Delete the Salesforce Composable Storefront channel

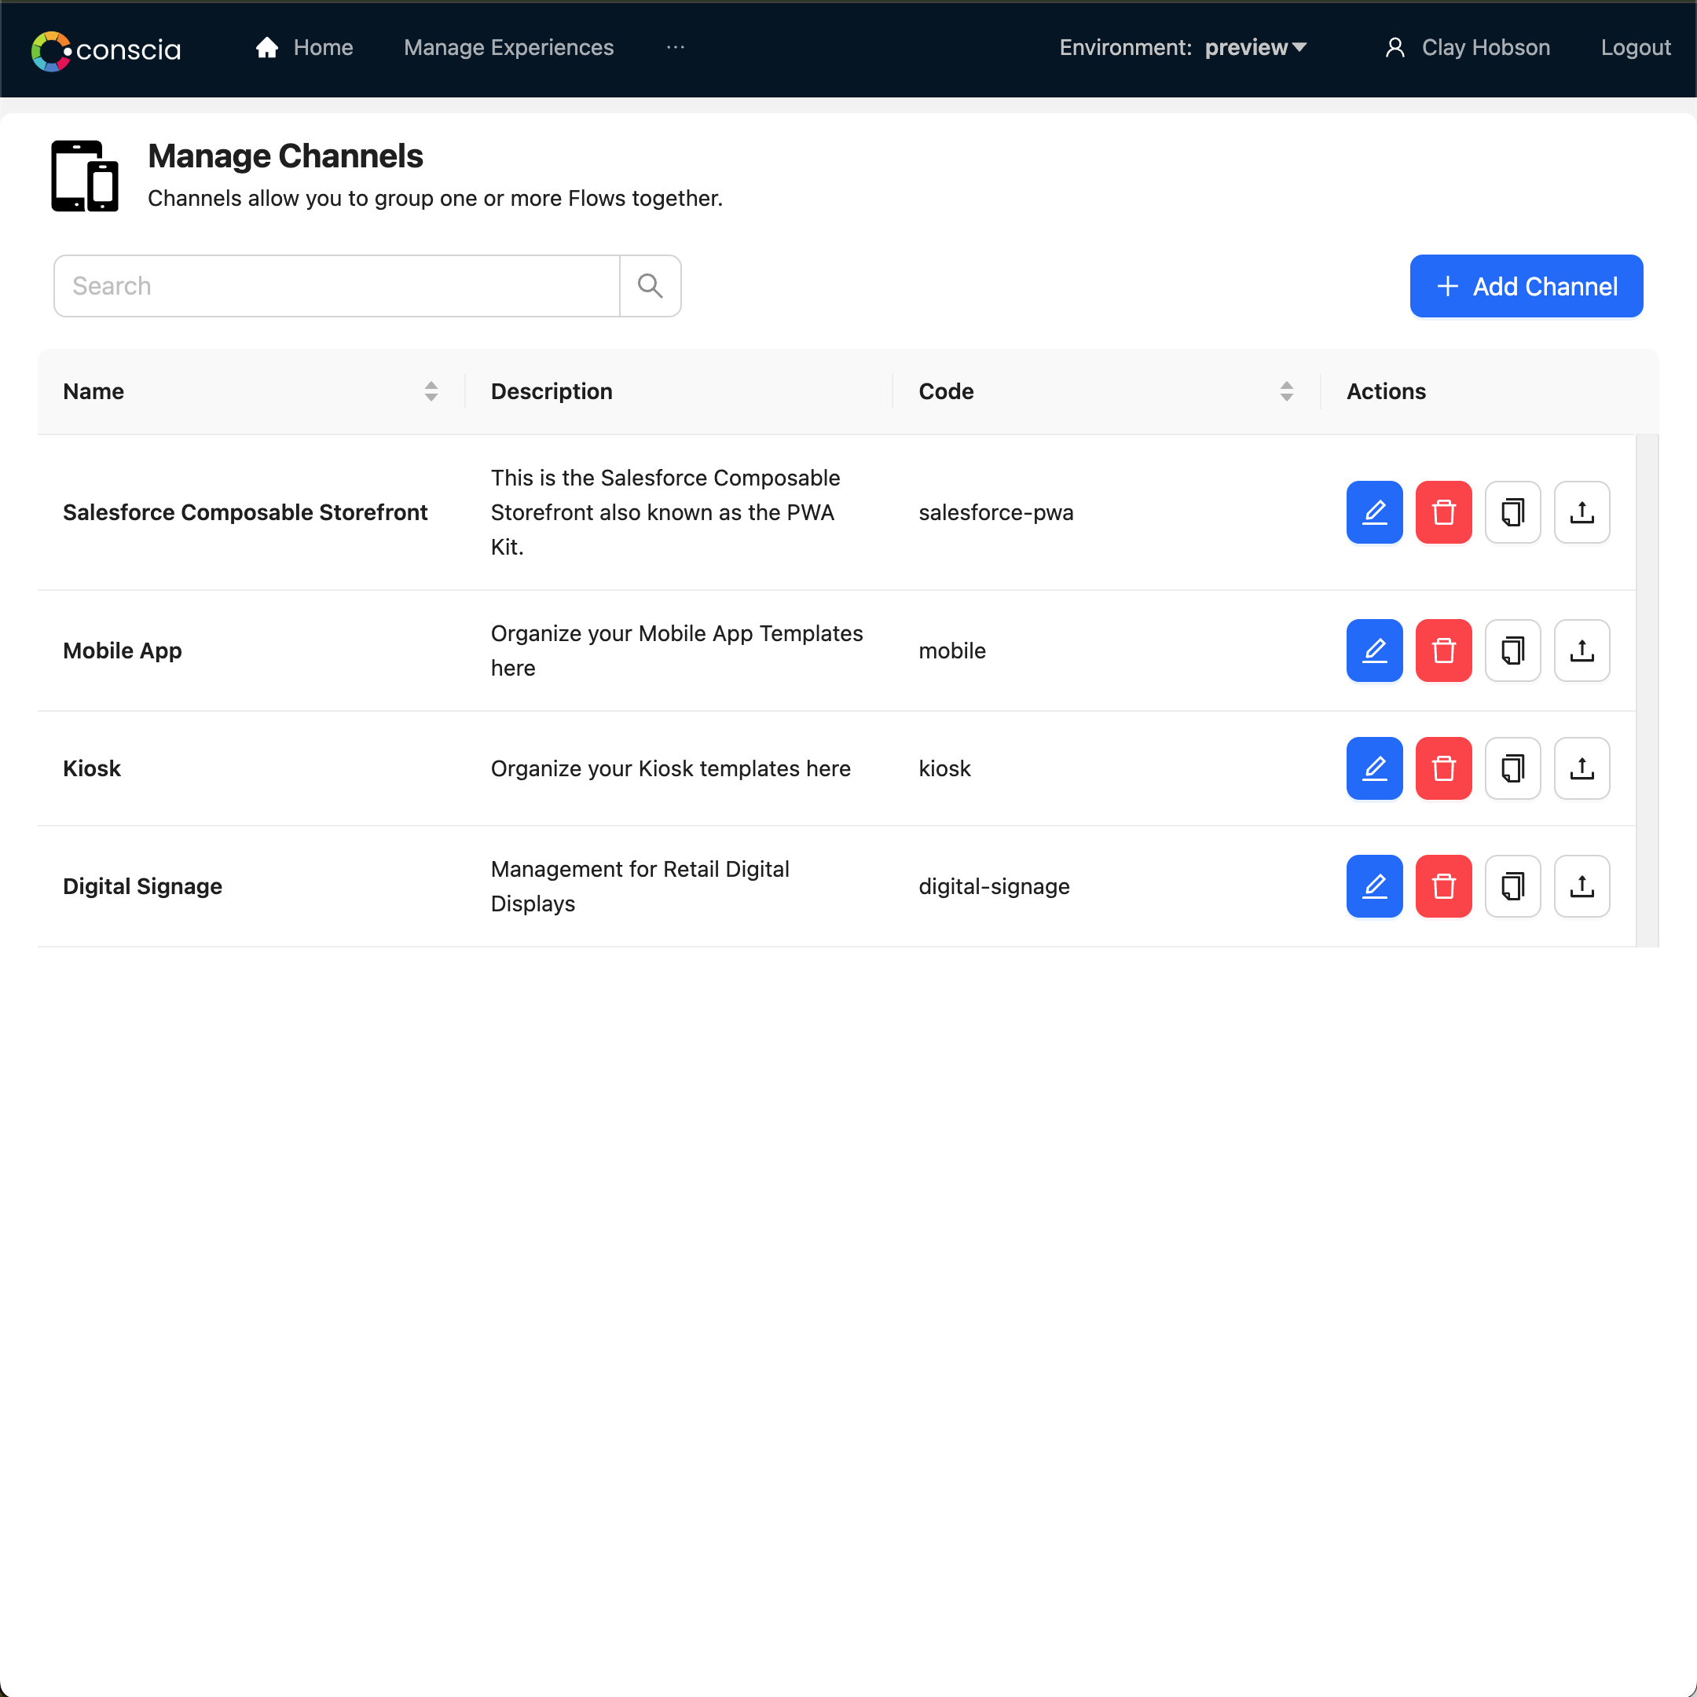click(x=1444, y=512)
